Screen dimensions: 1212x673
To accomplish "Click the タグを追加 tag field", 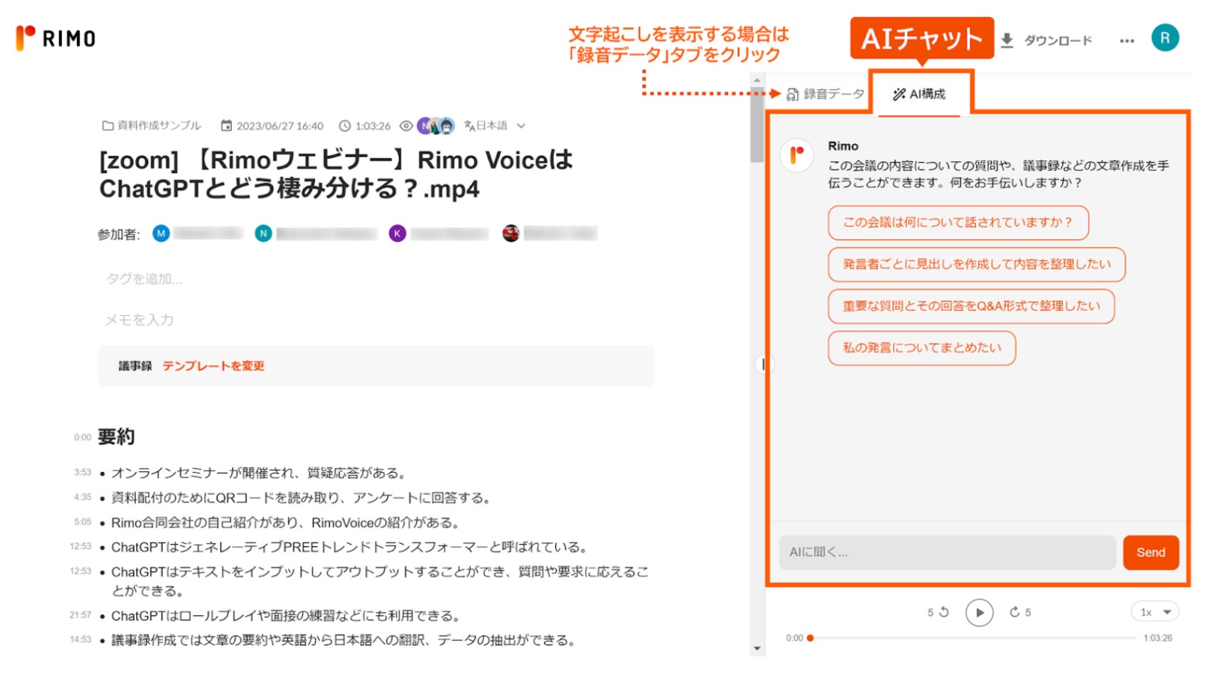I will pyautogui.click(x=144, y=279).
